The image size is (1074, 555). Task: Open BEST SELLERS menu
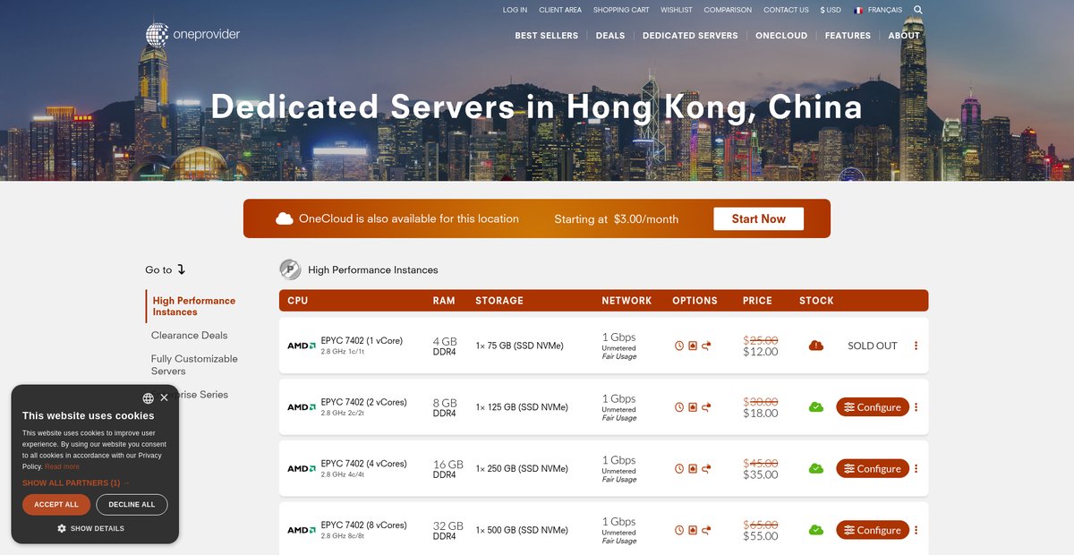547,36
